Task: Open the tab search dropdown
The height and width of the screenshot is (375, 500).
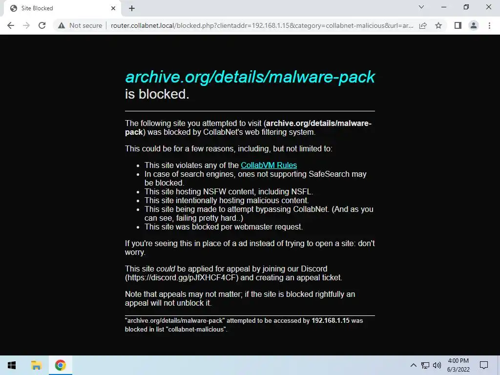Action: click(421, 7)
